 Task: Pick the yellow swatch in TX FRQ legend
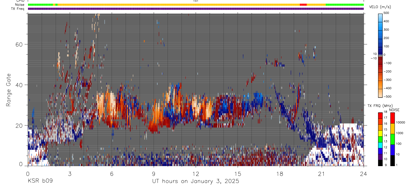tap(380, 133)
